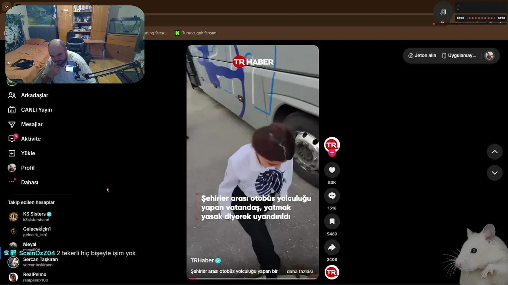Open the RealPelmx followed account
Screen dimensions: 508x285
click(28, 277)
